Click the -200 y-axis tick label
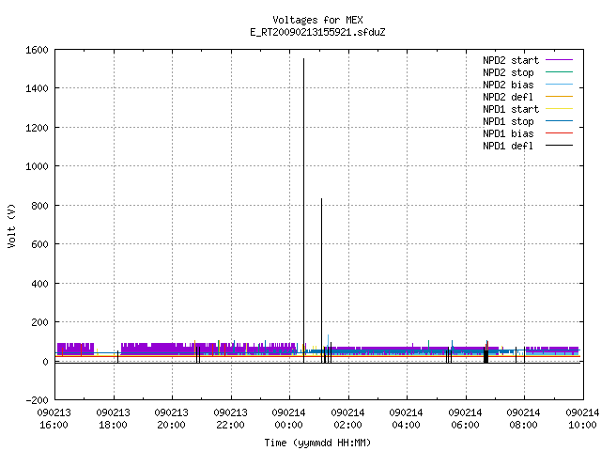Image resolution: width=601 pixels, height=451 pixels. click(x=37, y=400)
